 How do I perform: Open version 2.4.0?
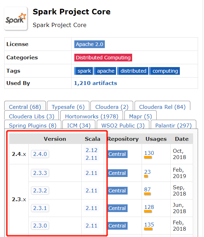pos(40,154)
